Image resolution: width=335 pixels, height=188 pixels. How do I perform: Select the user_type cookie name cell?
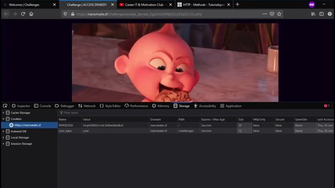[70, 131]
